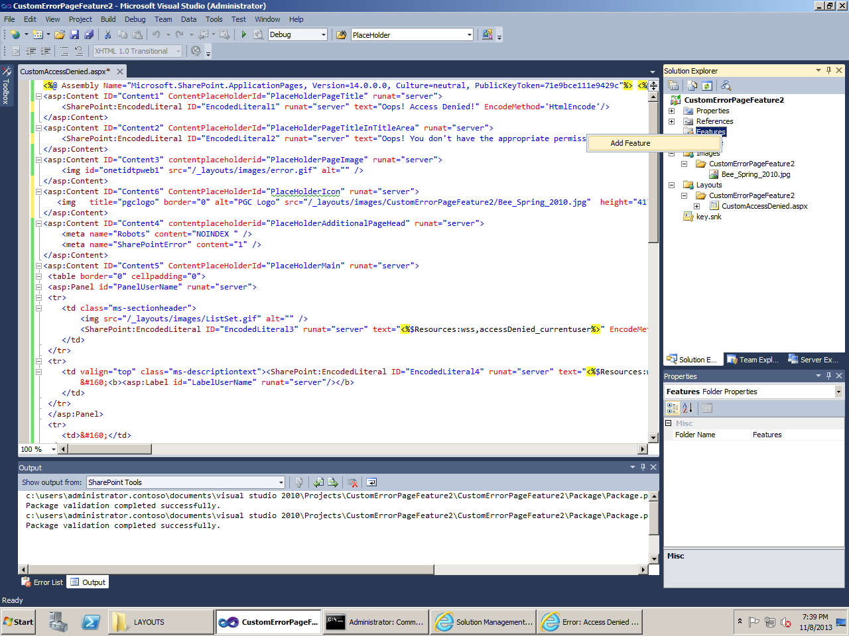Expand the References node in Solution Explorer
849x636 pixels.
[671, 121]
